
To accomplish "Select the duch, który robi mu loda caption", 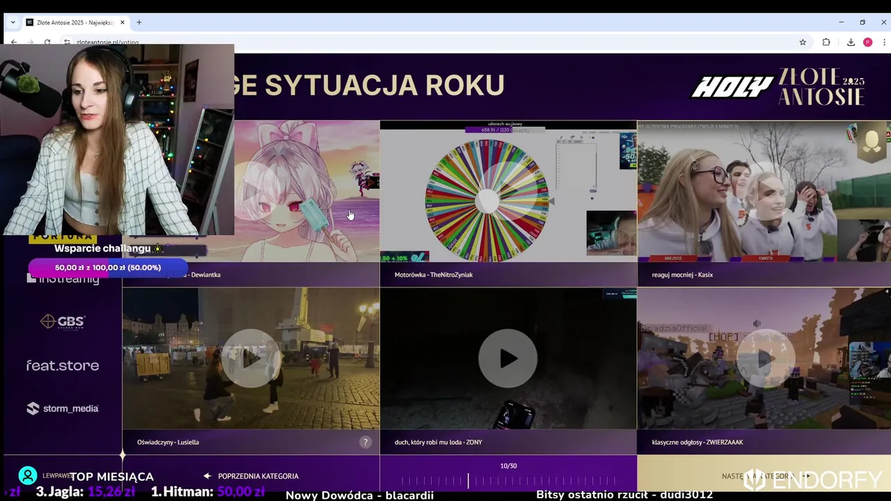I will pos(439,443).
